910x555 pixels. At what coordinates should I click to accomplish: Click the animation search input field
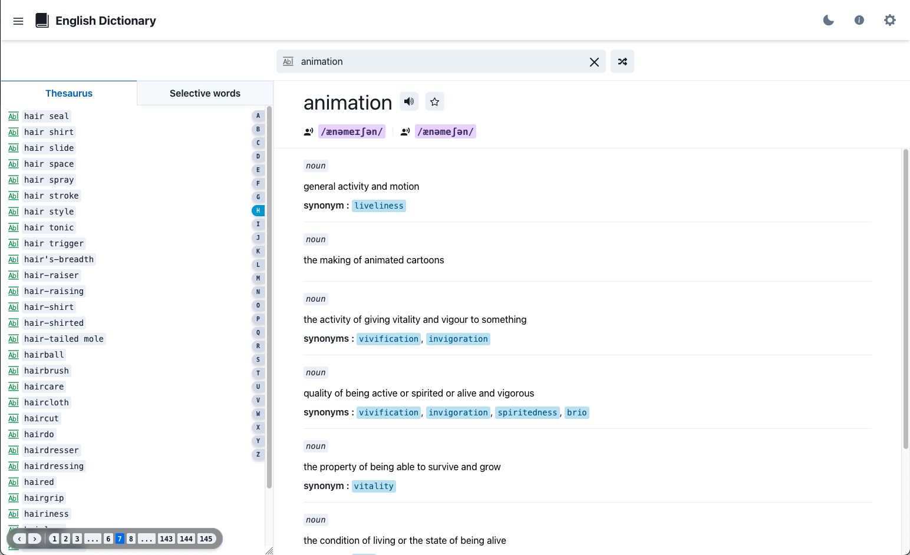click(x=441, y=61)
